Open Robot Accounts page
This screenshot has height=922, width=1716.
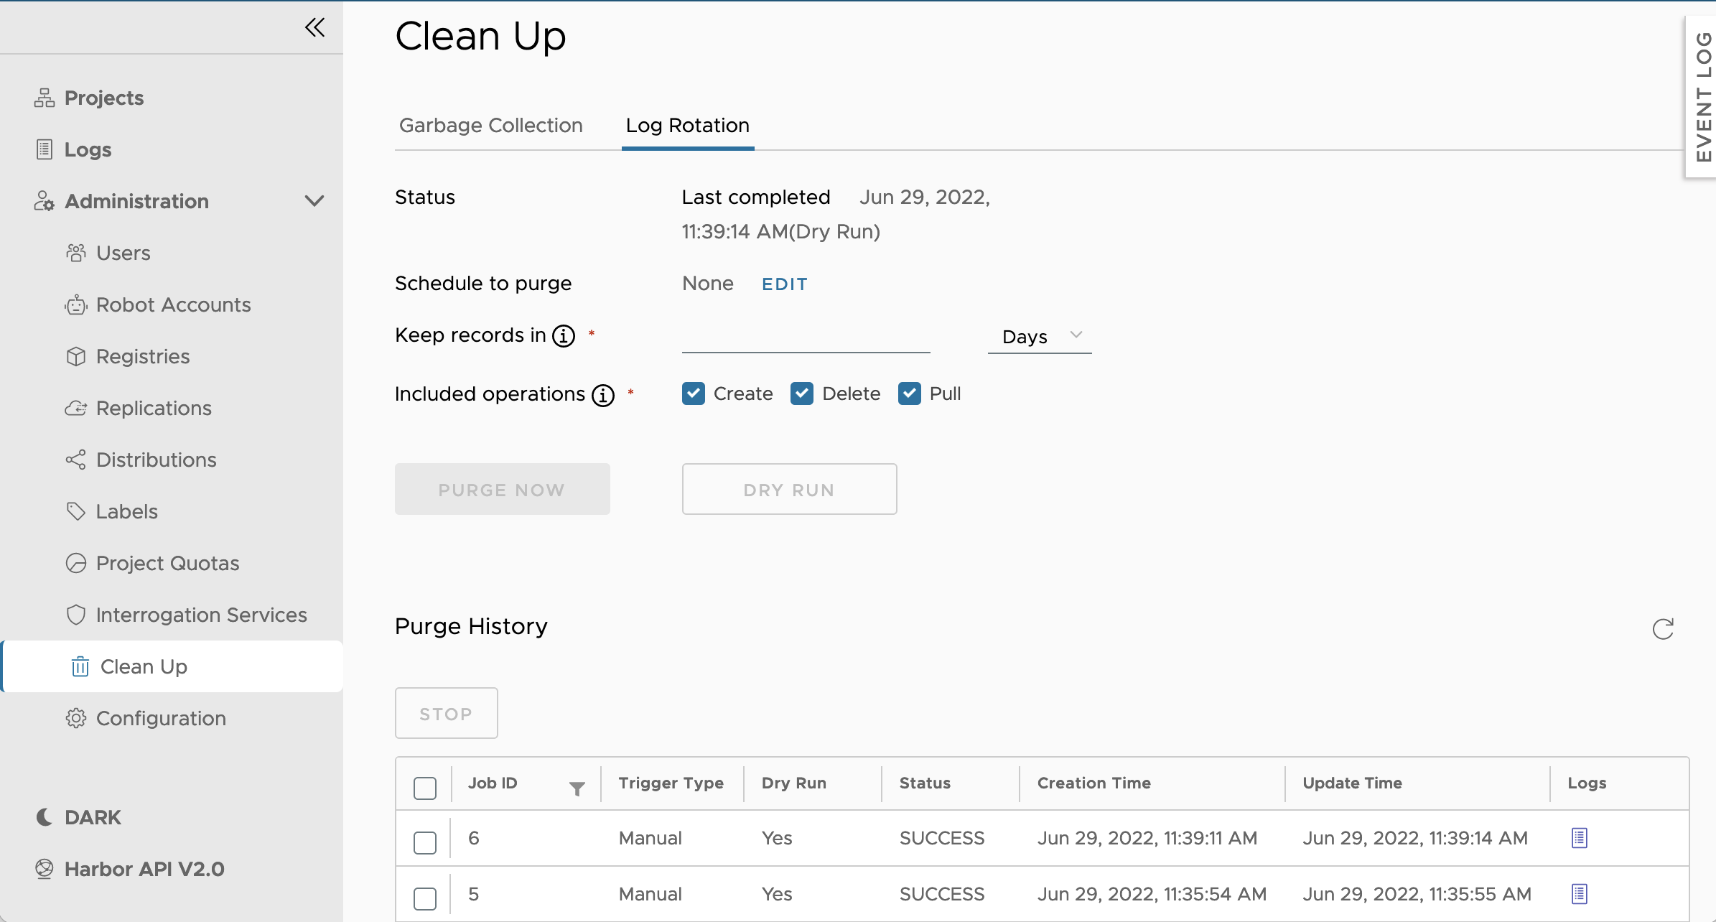pos(174,304)
